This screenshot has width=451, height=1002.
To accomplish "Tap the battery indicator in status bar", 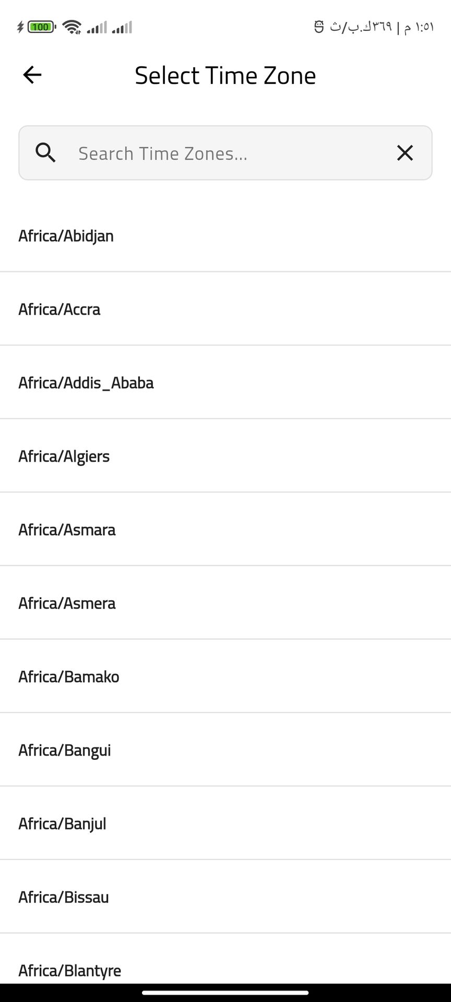I will pyautogui.click(x=41, y=27).
